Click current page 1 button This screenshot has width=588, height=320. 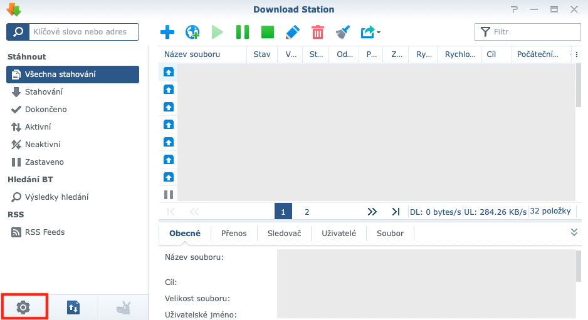click(x=283, y=212)
